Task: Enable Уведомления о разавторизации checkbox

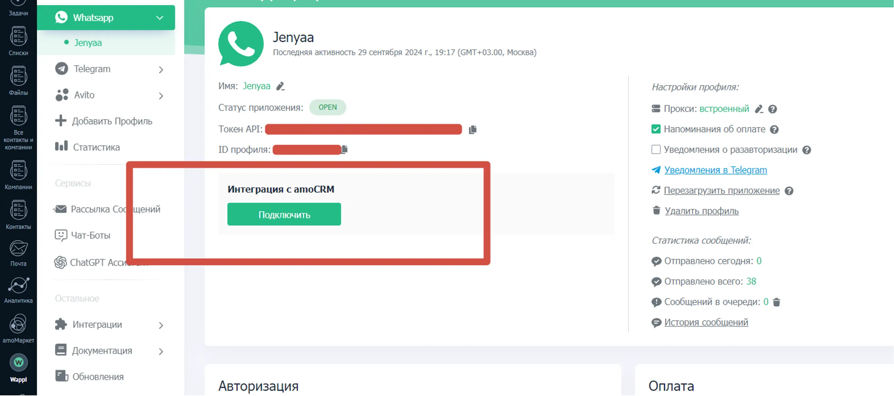Action: (x=656, y=150)
